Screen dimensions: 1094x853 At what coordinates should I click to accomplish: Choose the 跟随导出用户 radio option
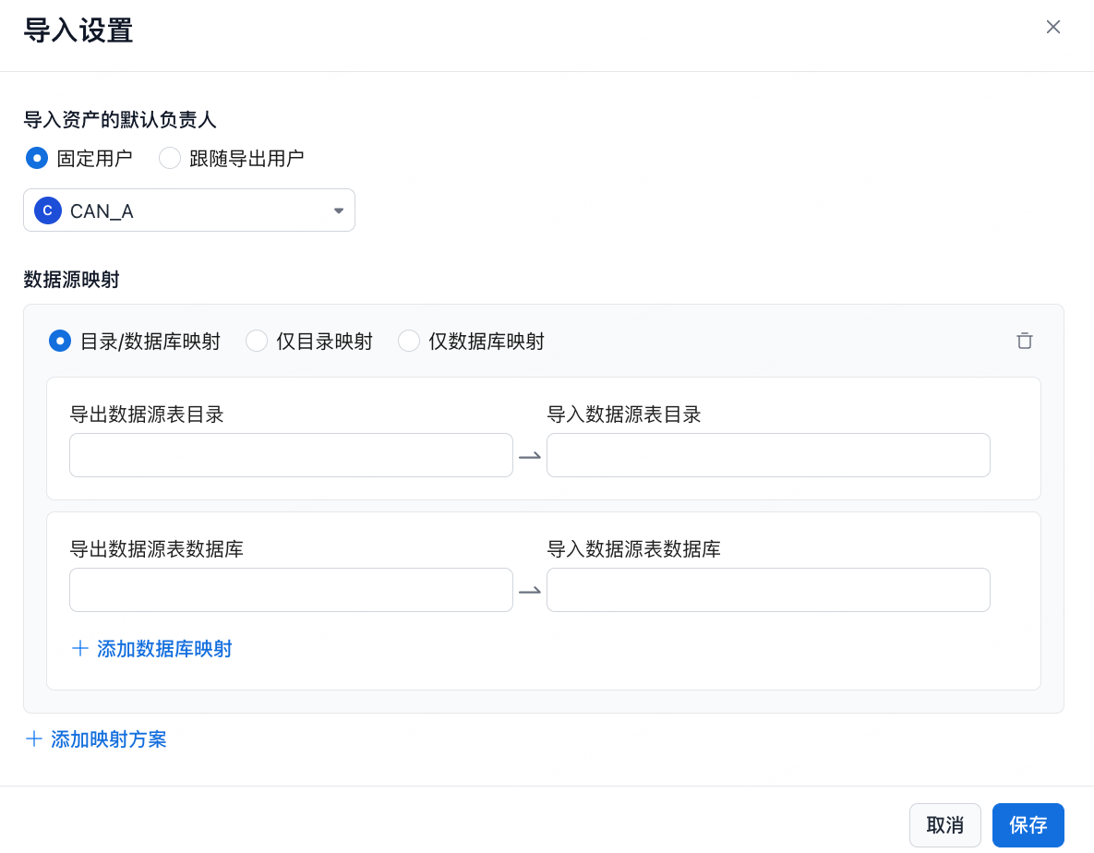point(170,159)
